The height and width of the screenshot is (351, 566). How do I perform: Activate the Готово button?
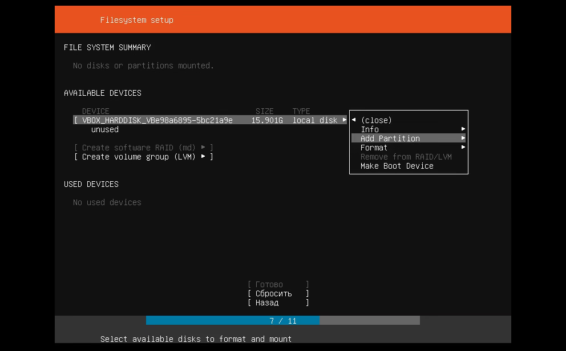tap(278, 284)
